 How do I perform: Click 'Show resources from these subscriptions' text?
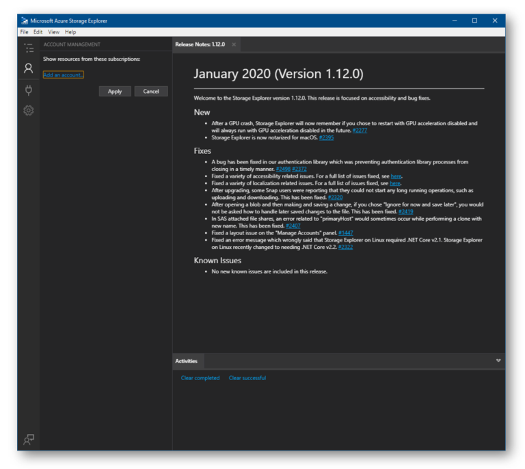92,59
